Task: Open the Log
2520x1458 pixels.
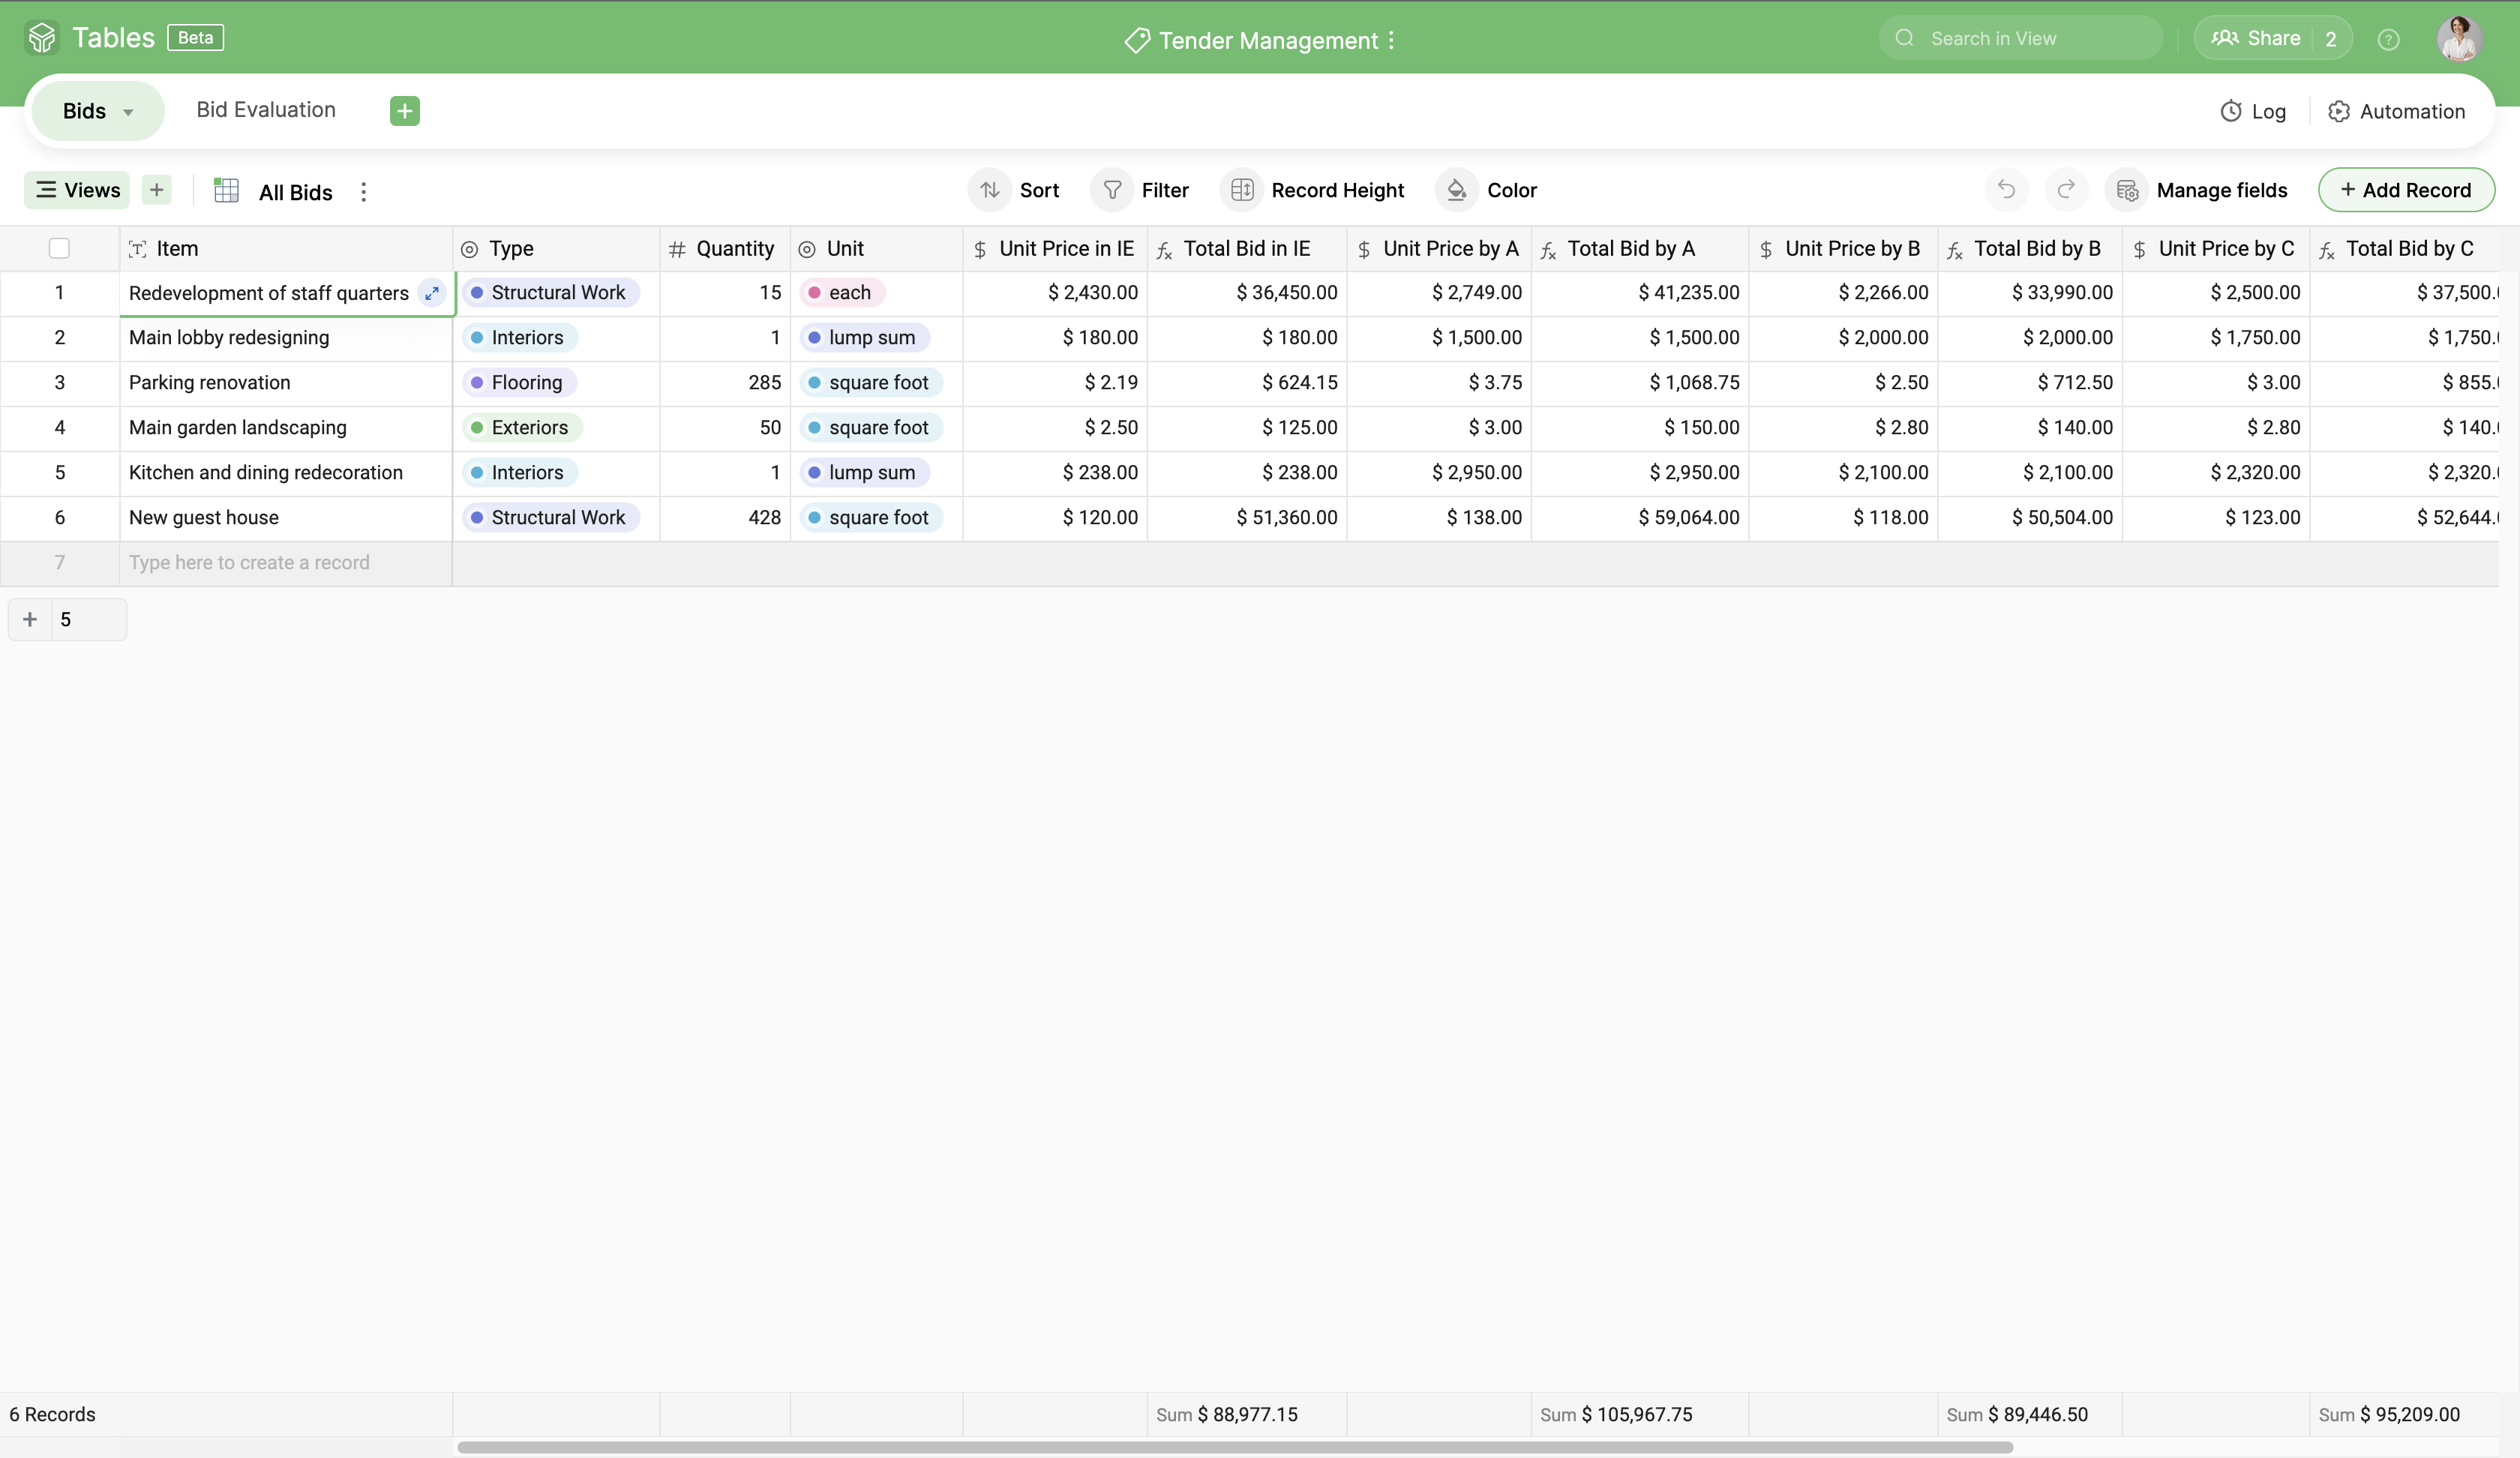Action: [x=2253, y=111]
